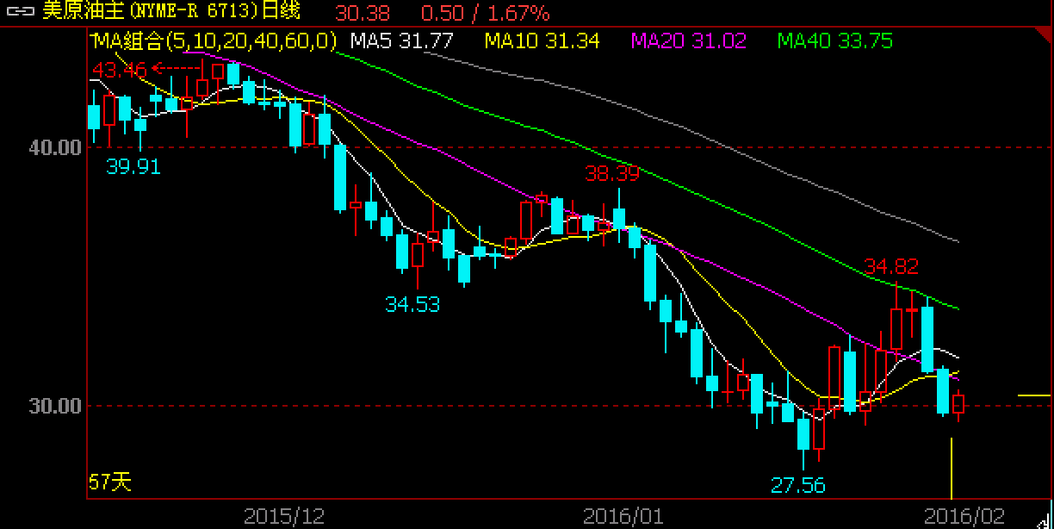Select the green MA40 33.75 legend label
1054x529 pixels.
[834, 40]
